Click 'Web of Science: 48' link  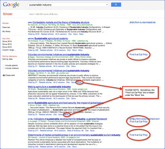75,131
